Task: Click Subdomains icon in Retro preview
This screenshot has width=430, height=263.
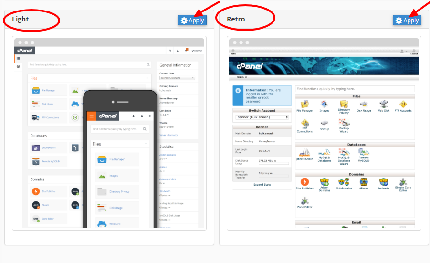Action: [344, 182]
